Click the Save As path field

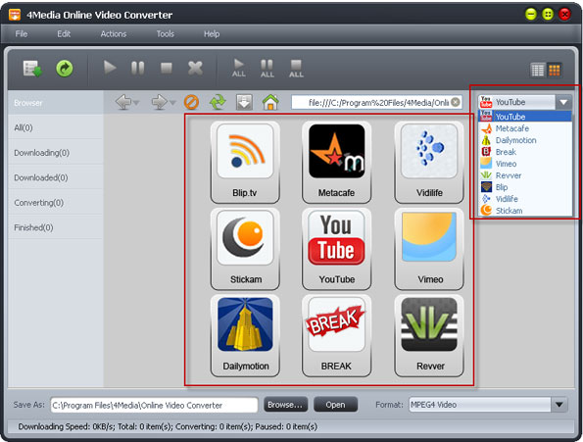[154, 405]
